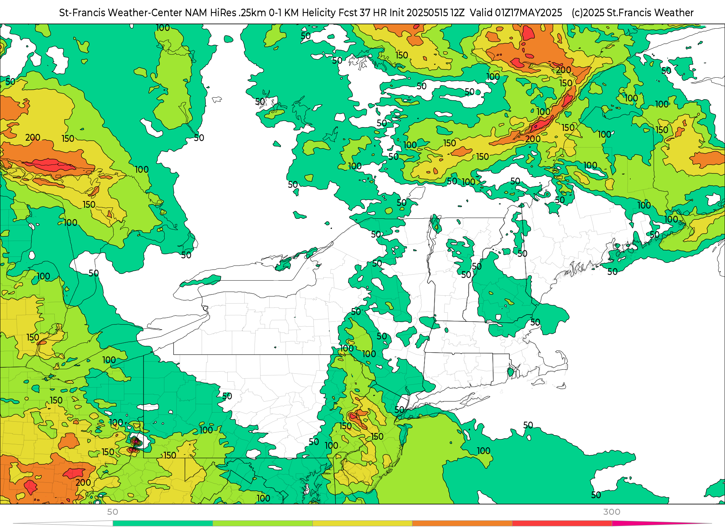
Task: Click the "50" legend label below map
Action: pyautogui.click(x=113, y=512)
